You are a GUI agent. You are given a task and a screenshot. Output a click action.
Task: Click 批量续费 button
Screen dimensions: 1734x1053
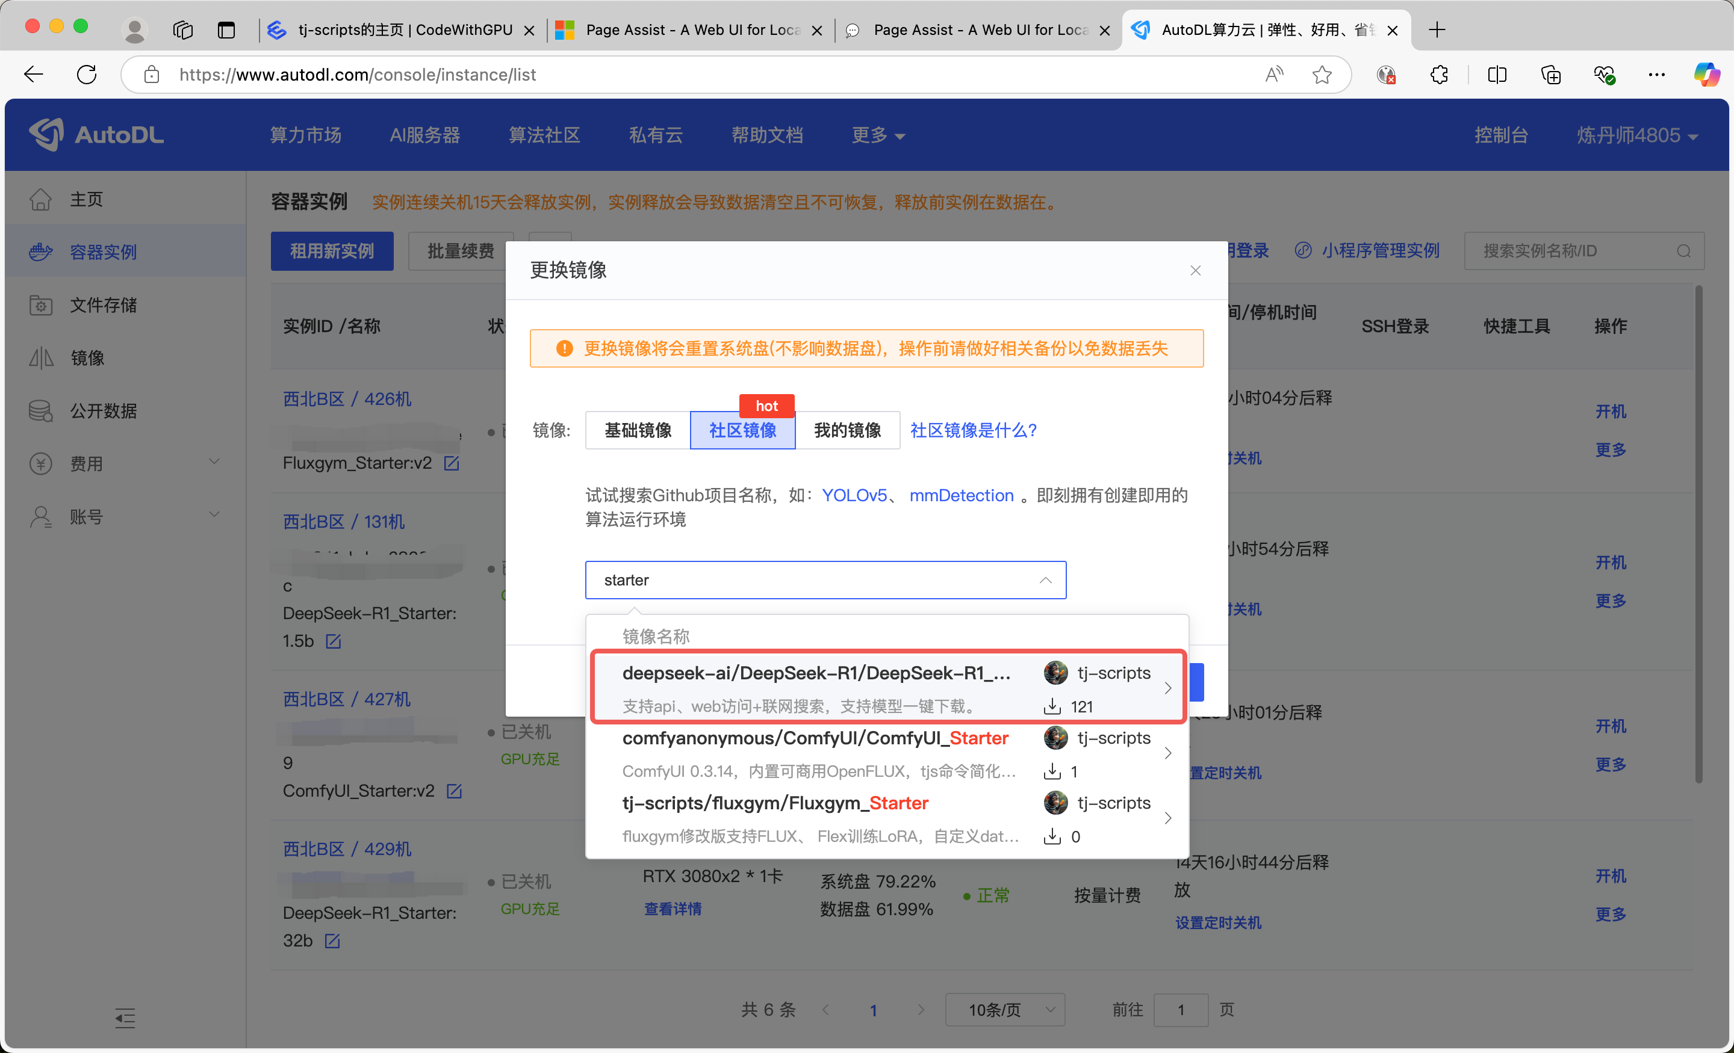coord(460,251)
